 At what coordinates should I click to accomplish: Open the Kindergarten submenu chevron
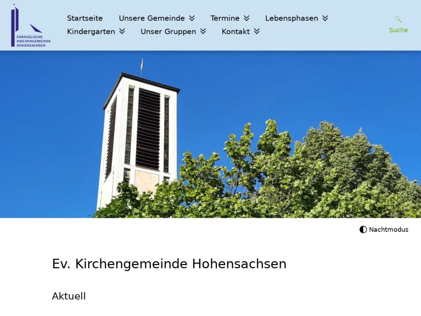click(x=122, y=31)
